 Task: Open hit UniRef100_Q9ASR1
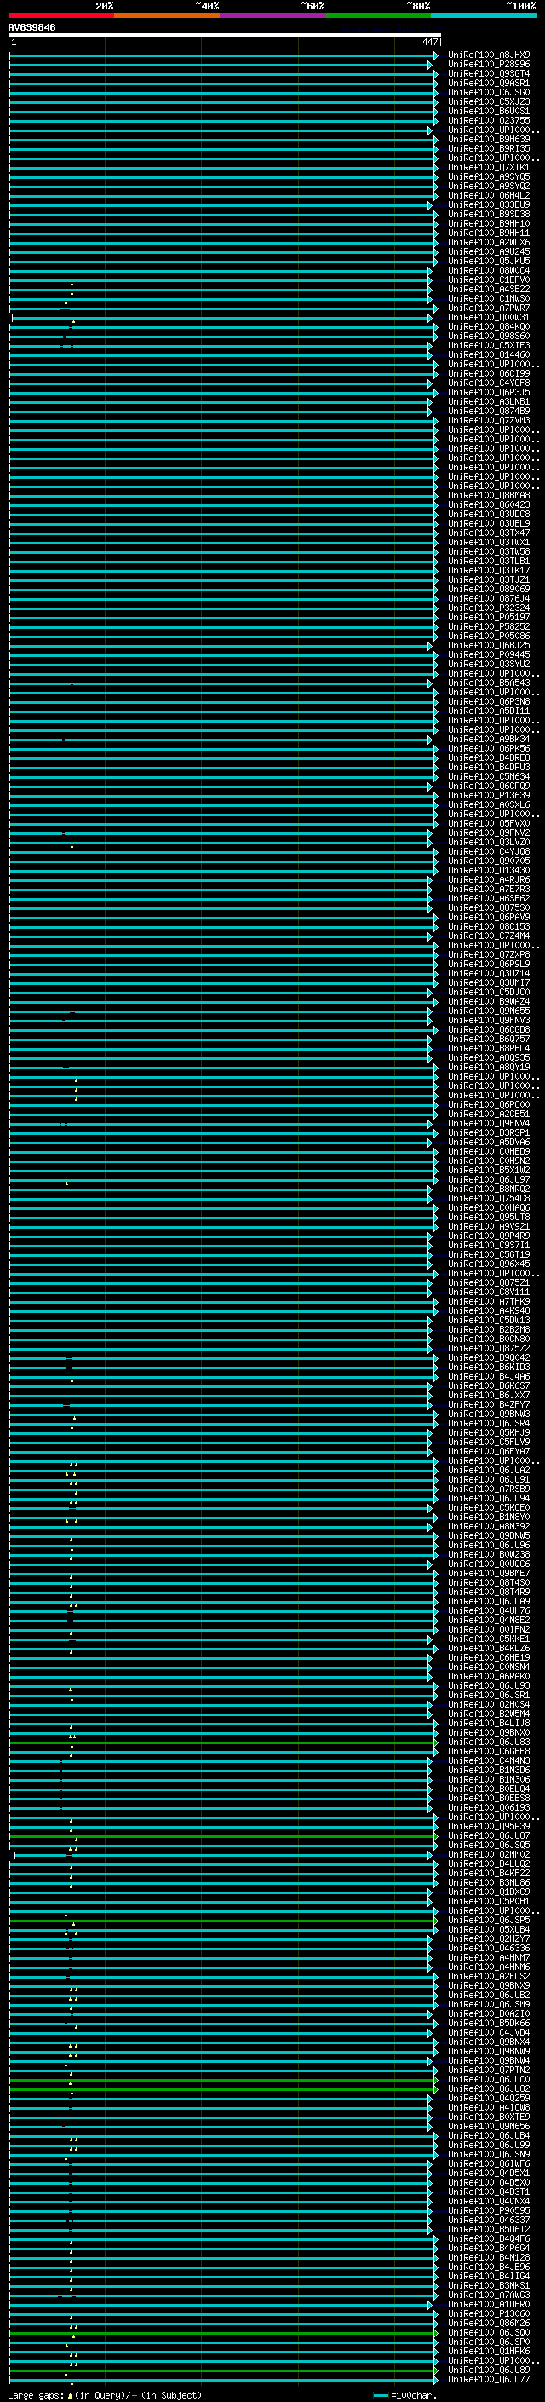tap(489, 83)
